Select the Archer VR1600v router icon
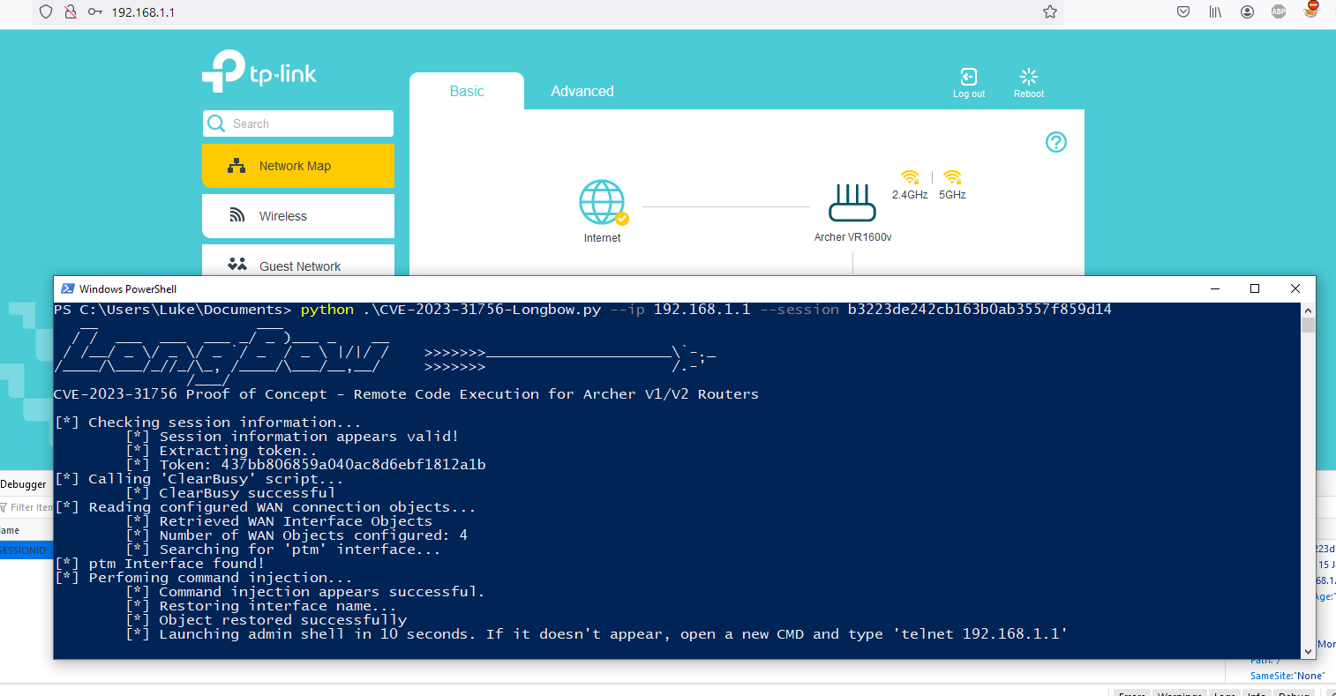Screen dimensions: 1336x696 pos(852,203)
